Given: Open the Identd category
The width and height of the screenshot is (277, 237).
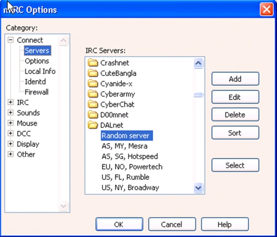Looking at the screenshot, I should (35, 82).
